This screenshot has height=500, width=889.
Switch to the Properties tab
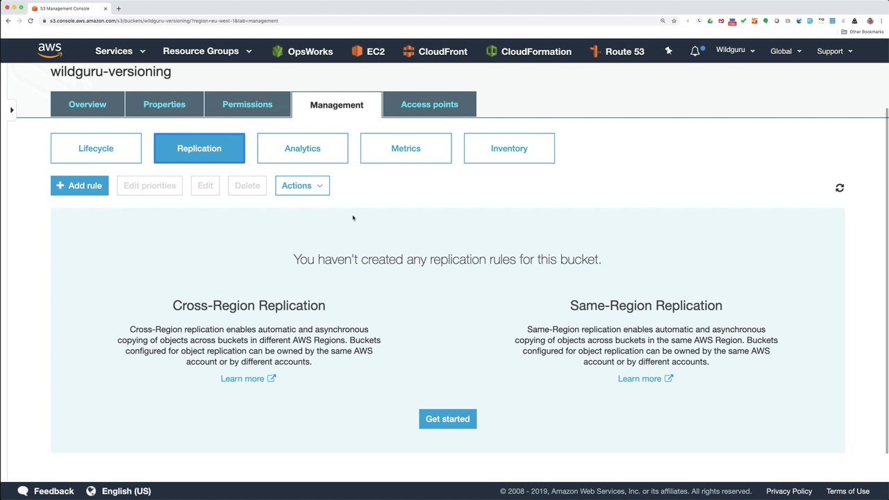[165, 104]
